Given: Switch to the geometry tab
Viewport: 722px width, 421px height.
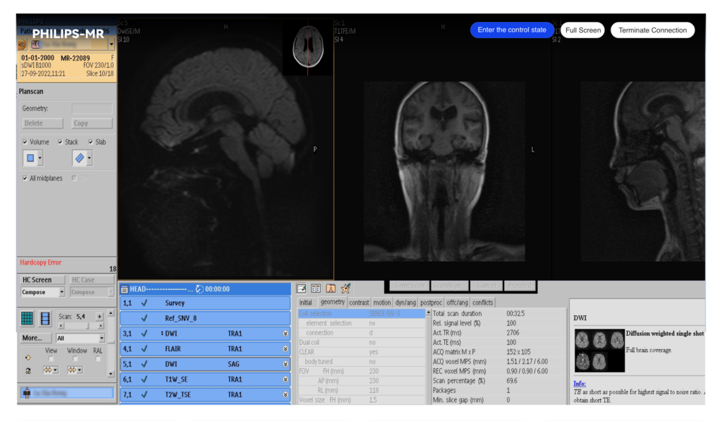Looking at the screenshot, I should click(x=333, y=302).
